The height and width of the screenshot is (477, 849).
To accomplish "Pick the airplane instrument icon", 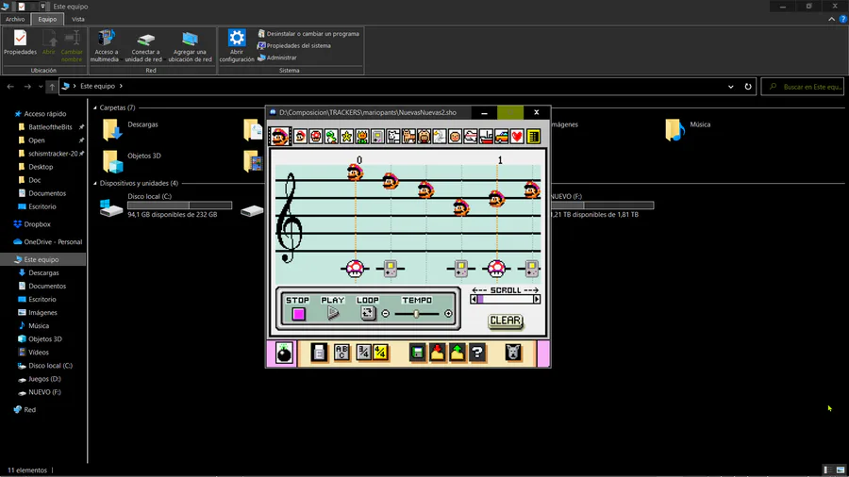I will pos(471,137).
